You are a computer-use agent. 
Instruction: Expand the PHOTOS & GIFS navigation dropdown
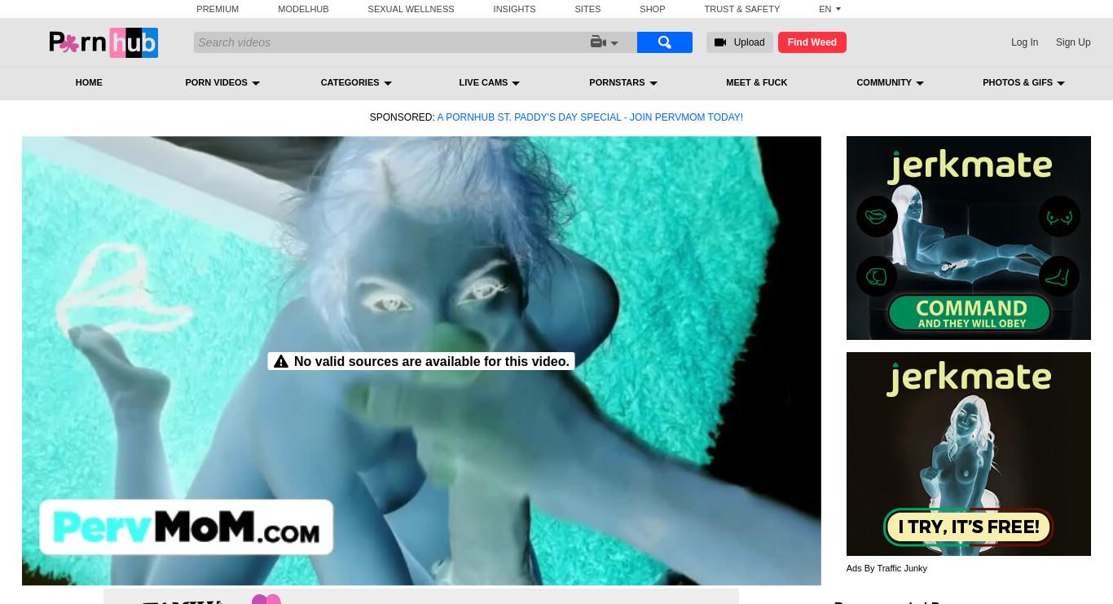pyautogui.click(x=1023, y=82)
